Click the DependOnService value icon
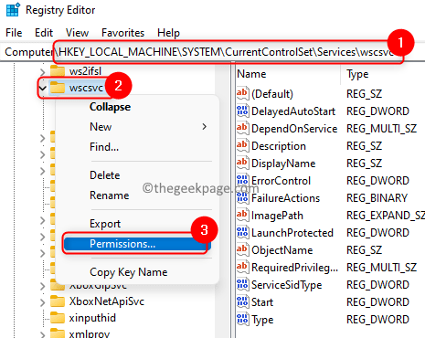 [242, 128]
